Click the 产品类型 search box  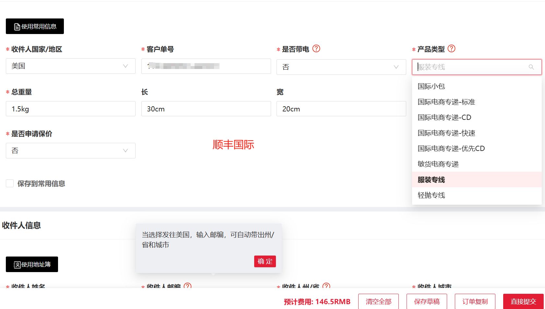[x=477, y=67]
